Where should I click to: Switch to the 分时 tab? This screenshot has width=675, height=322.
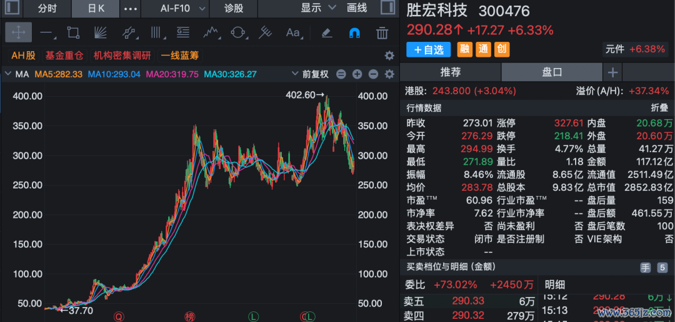47,8
